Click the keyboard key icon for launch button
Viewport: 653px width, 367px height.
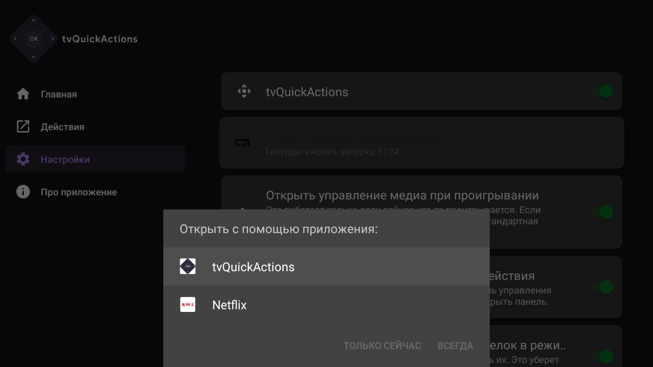242,143
